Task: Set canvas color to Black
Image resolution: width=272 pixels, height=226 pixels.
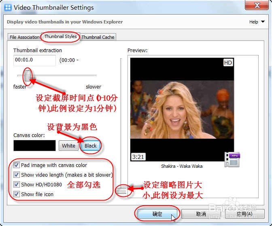Action: click(x=90, y=146)
